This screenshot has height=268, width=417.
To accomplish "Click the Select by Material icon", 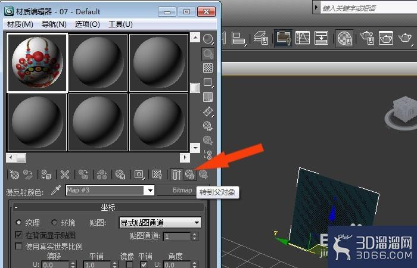I will click(x=208, y=140).
